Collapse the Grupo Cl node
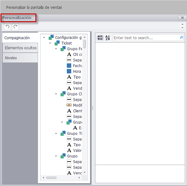 pyautogui.click(x=56, y=94)
